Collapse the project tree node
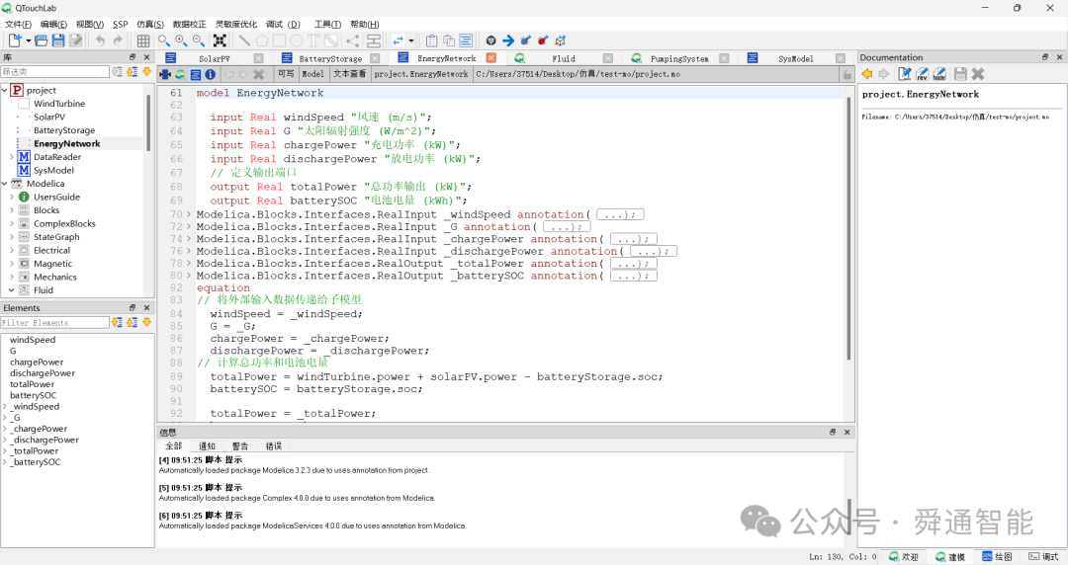Viewport: 1068px width, 565px height. (5, 90)
